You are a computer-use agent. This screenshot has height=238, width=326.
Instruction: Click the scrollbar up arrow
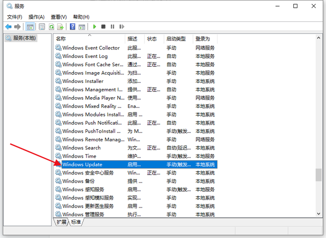pyautogui.click(x=318, y=38)
